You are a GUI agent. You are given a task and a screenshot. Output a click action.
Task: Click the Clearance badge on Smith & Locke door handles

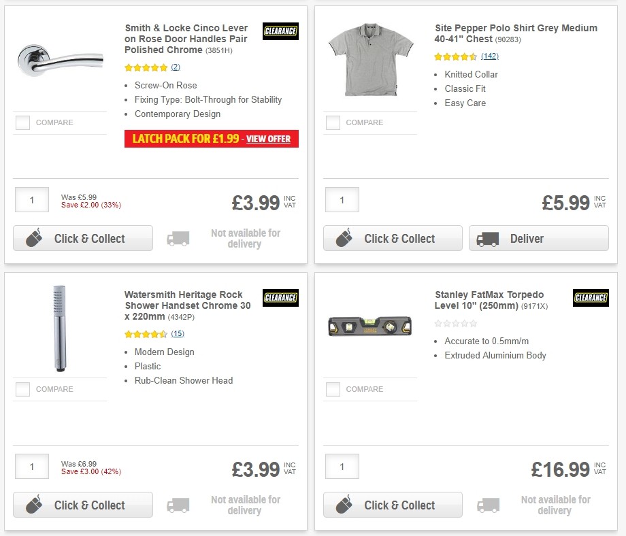[280, 31]
